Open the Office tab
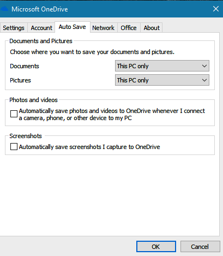The height and width of the screenshot is (256, 223). 129,28
